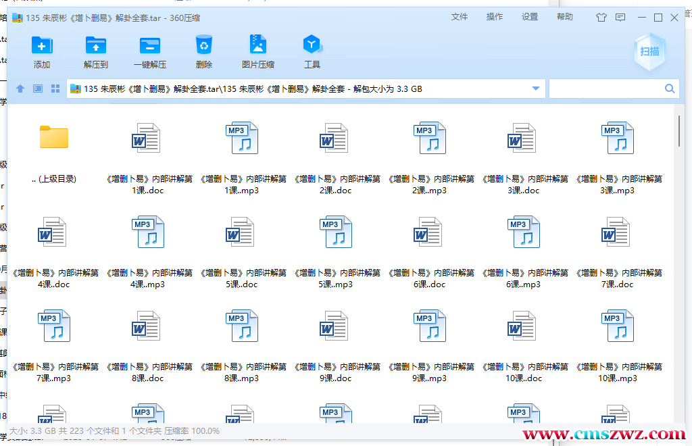
Task: Expand the address path dropdown arrow
Action: [x=536, y=89]
